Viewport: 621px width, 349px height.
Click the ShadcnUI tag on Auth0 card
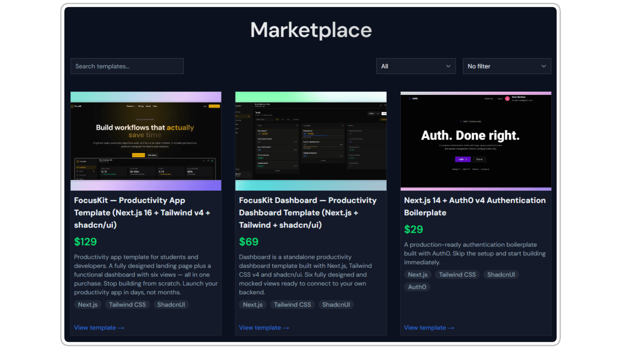[501, 275]
